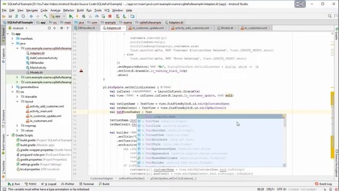Collapse the app module node
This screenshot has height=191, width=339.
point(7,34)
